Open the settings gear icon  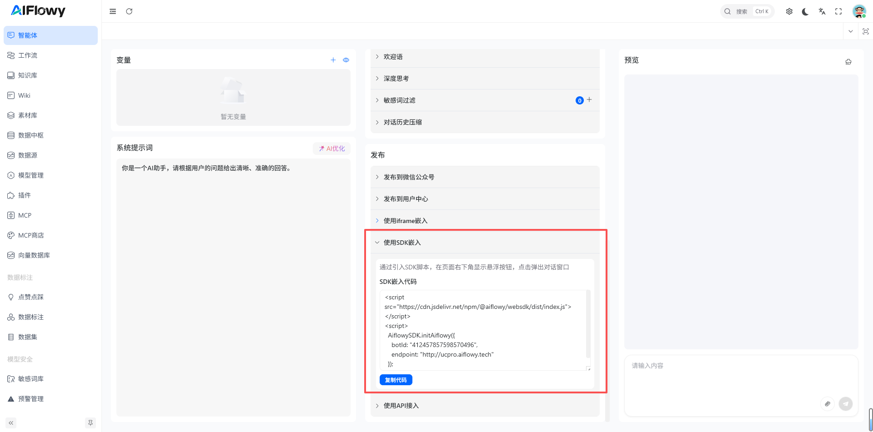tap(789, 11)
